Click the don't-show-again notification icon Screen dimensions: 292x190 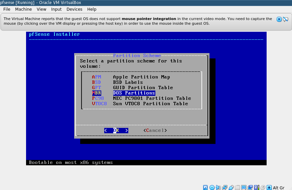click(285, 19)
